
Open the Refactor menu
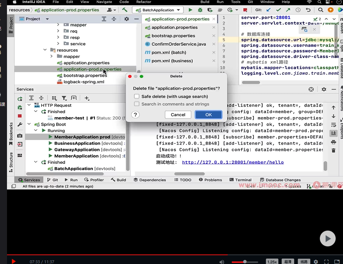tap(144, 2)
